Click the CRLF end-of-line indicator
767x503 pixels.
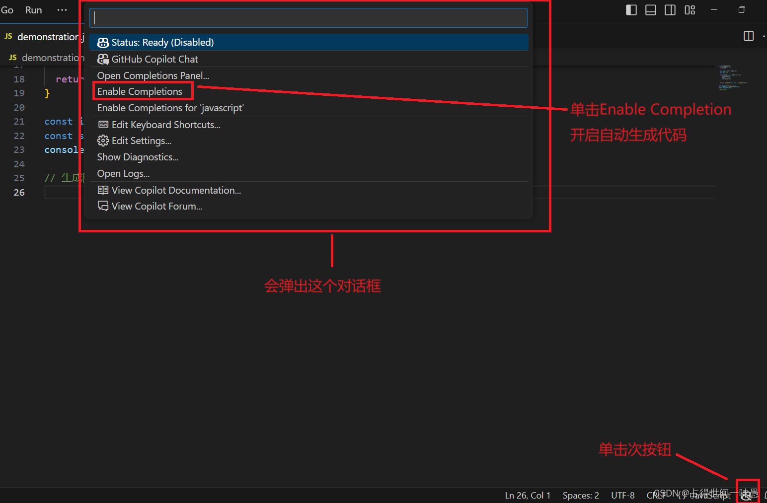(656, 496)
